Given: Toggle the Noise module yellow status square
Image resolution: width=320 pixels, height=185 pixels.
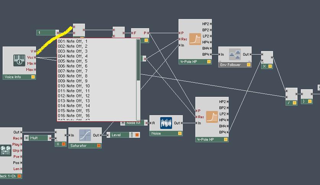Looking at the screenshot, I should pos(180,133).
